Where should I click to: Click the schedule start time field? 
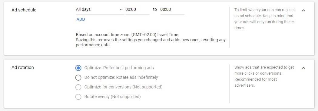click(137, 9)
